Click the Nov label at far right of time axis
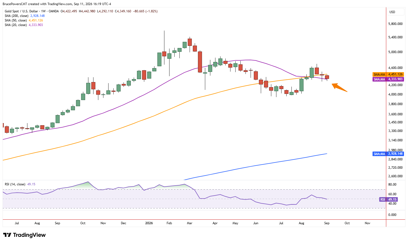 click(x=367, y=223)
